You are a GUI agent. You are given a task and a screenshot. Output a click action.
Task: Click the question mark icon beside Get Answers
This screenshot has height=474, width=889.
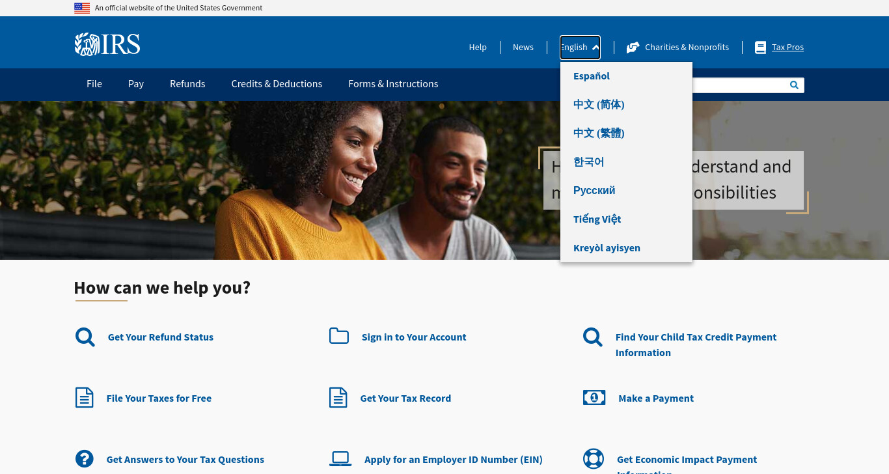tap(85, 458)
